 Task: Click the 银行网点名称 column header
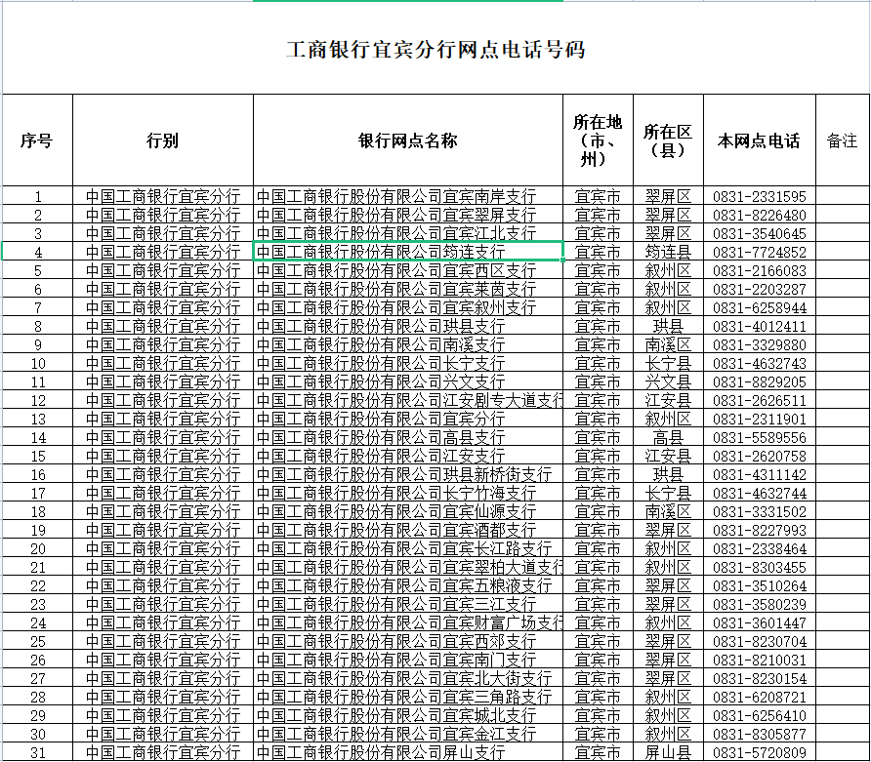pos(408,140)
